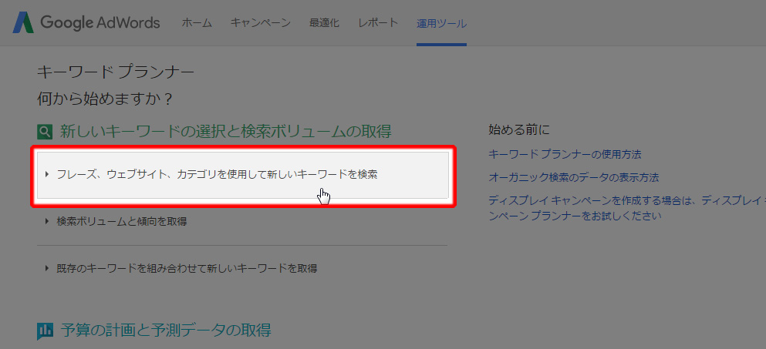Click the green magnifier search icon
Viewport: 766px width, 349px height.
click(x=45, y=131)
